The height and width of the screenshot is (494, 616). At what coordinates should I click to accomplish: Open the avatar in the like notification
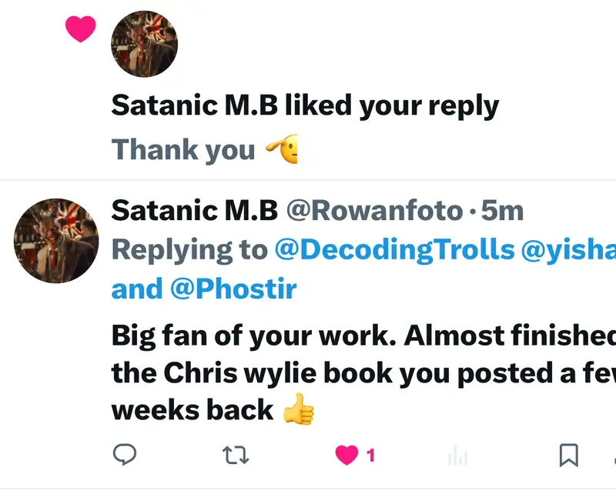pos(145,44)
